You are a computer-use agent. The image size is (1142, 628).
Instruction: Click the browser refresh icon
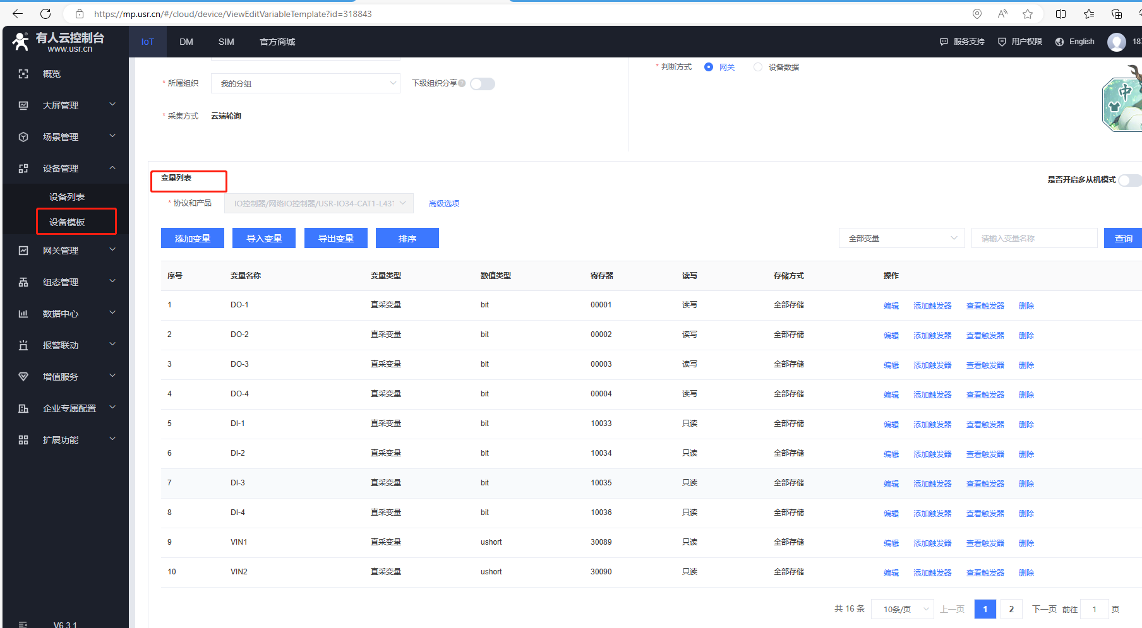pos(45,14)
